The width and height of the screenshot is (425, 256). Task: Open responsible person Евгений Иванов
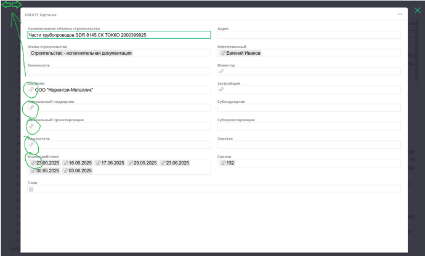tap(243, 53)
